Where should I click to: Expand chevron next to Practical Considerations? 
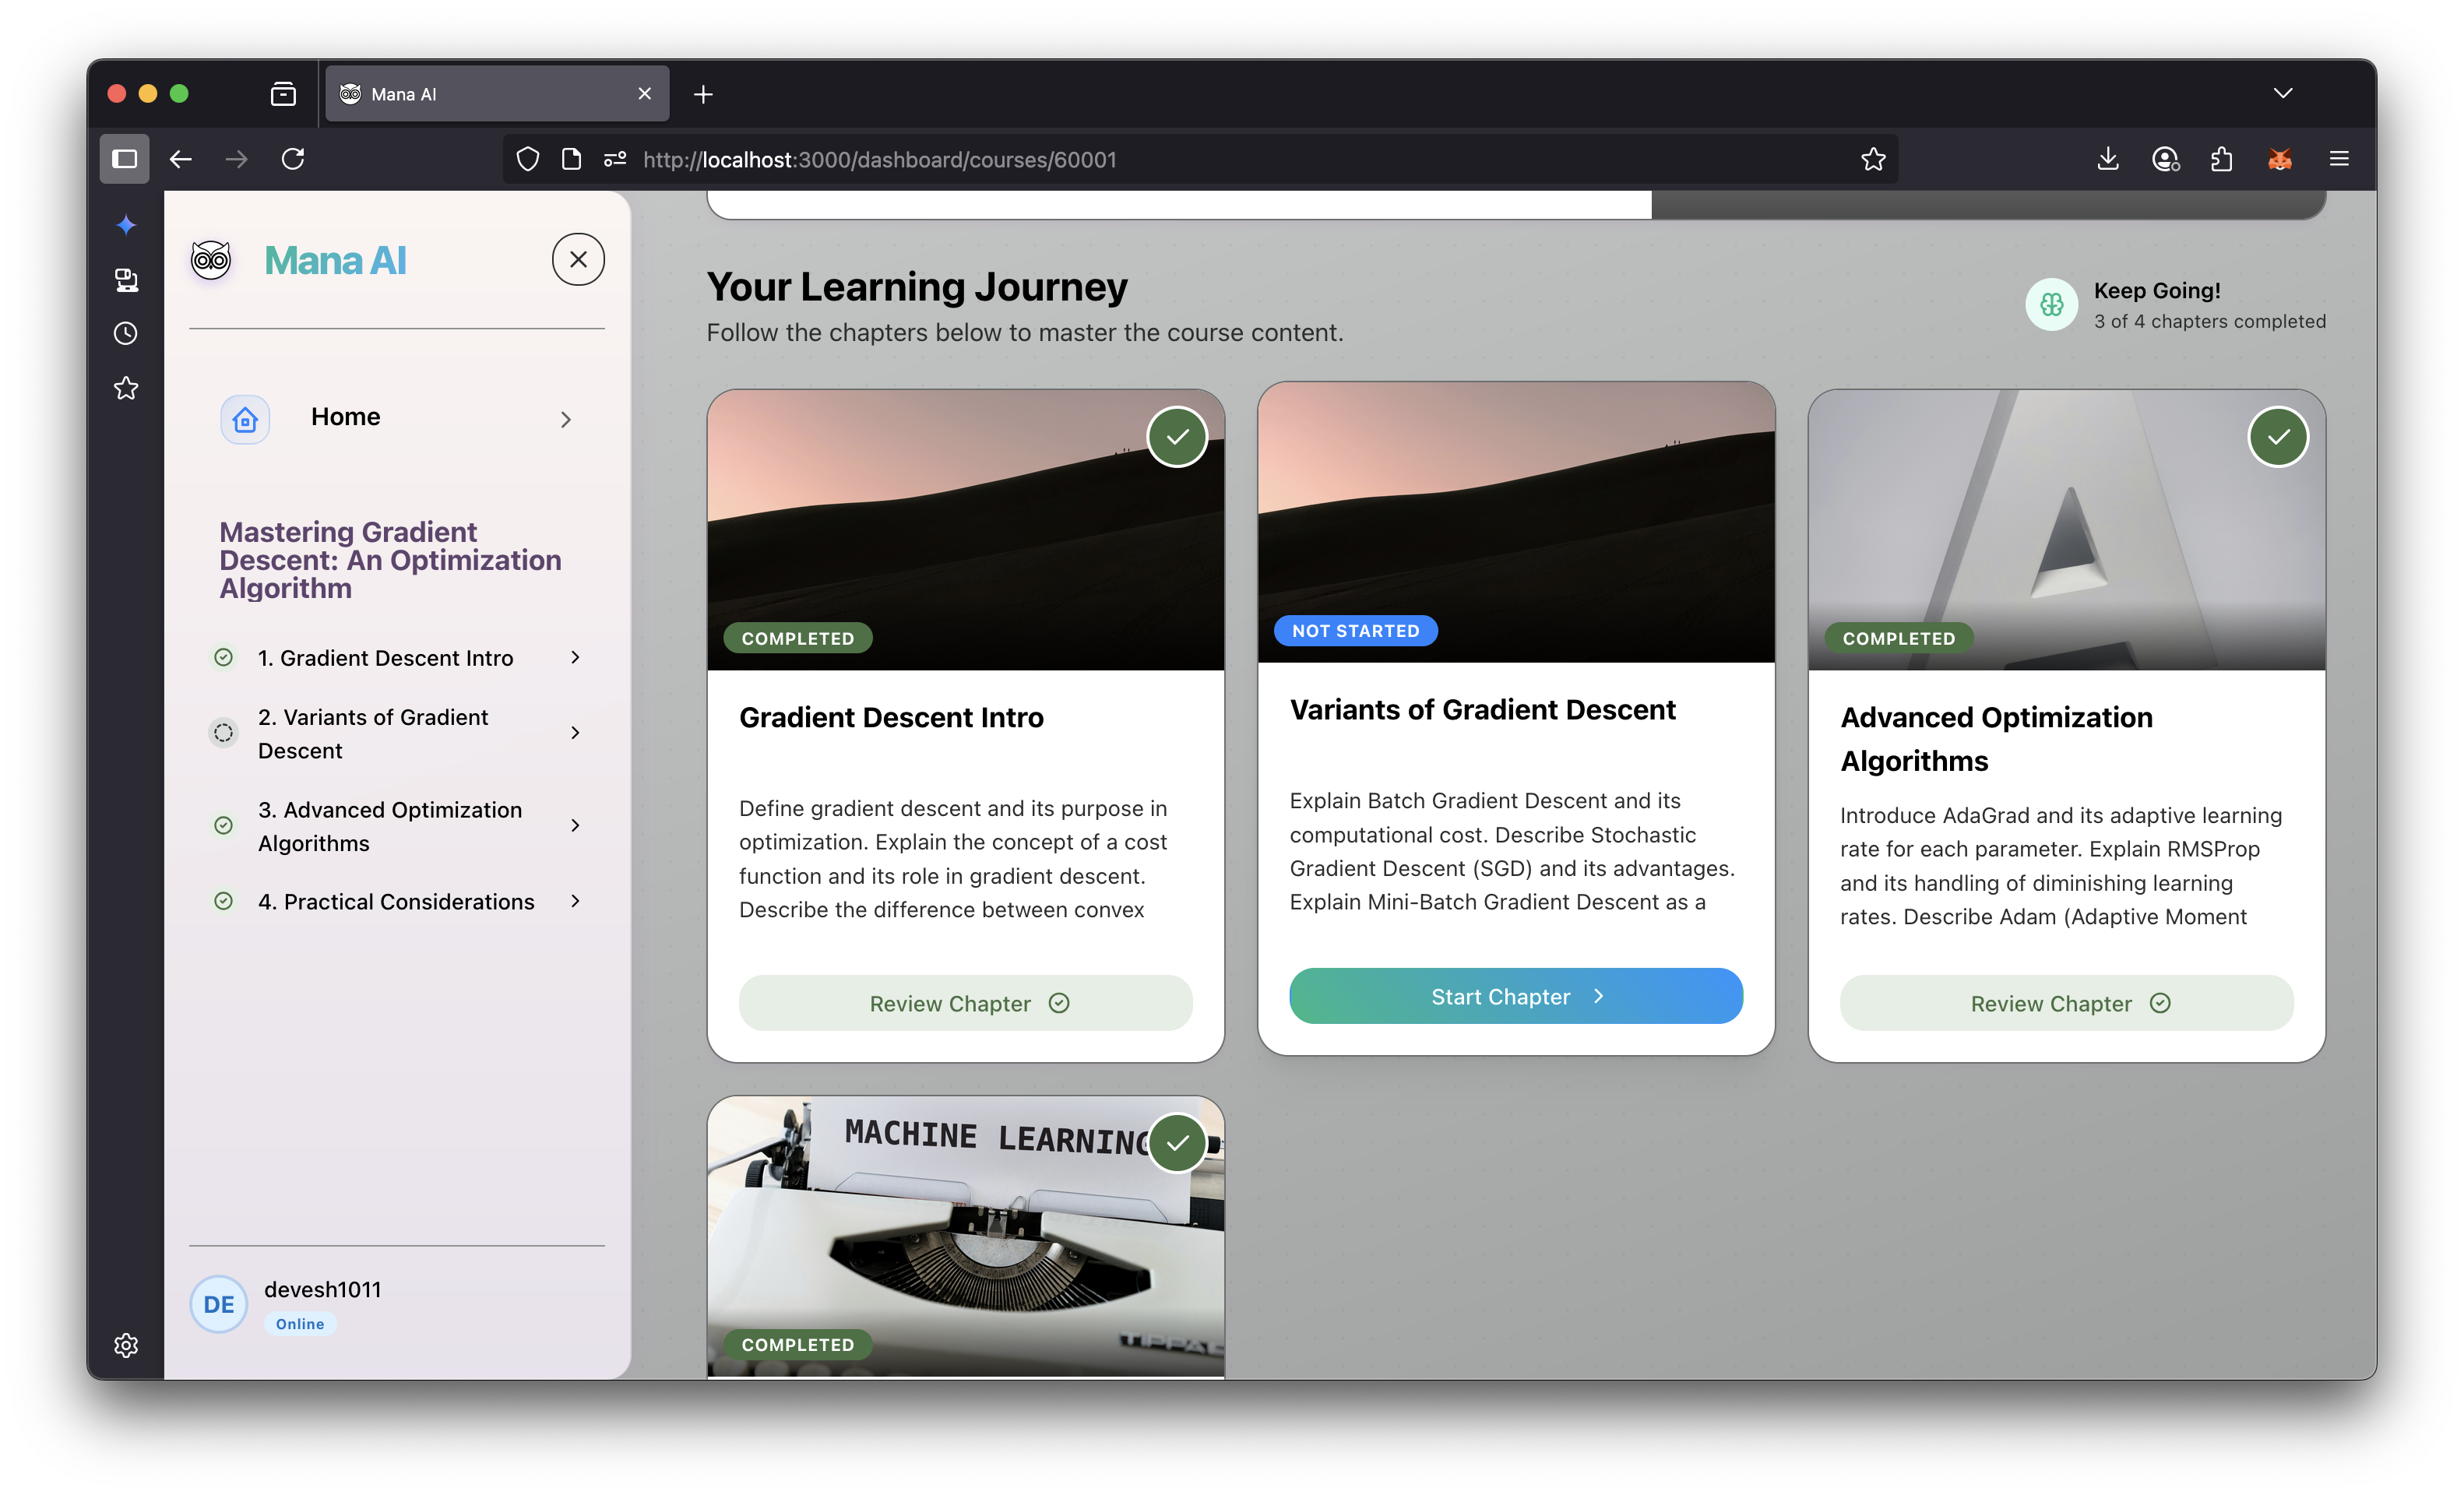coord(575,901)
